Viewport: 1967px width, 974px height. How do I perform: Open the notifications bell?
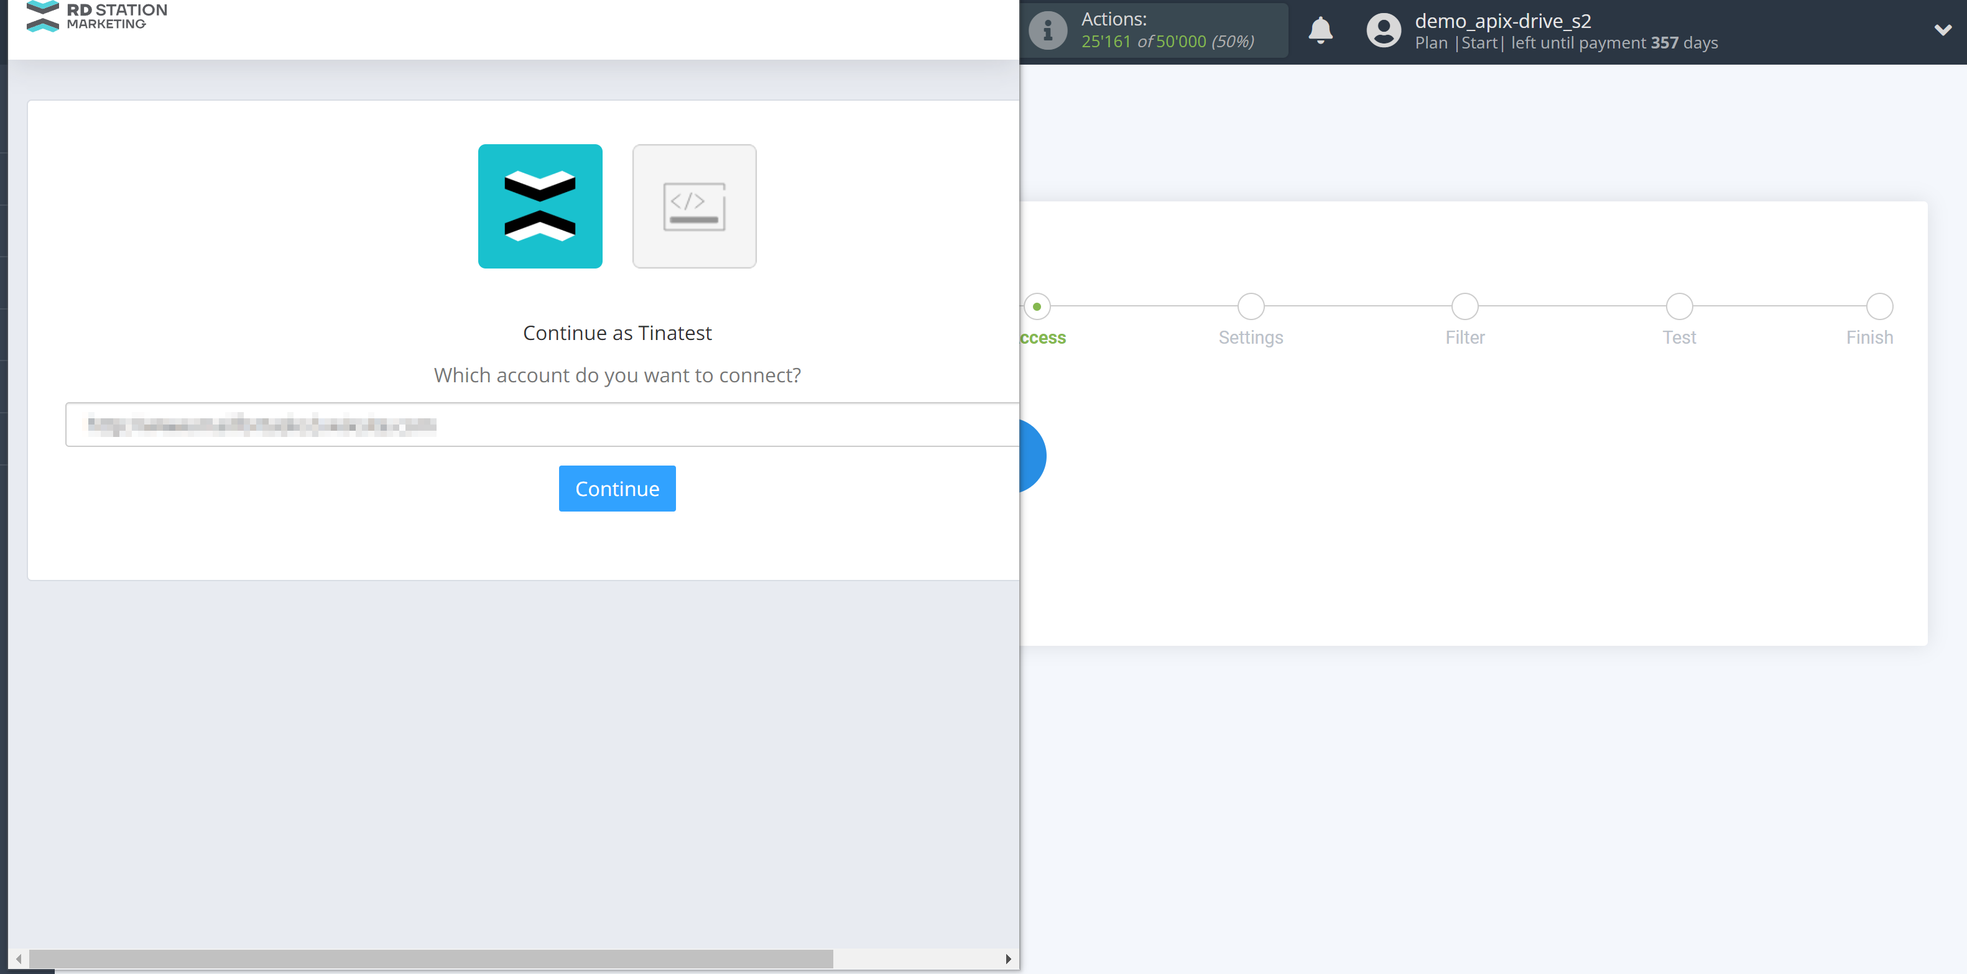[x=1320, y=30]
